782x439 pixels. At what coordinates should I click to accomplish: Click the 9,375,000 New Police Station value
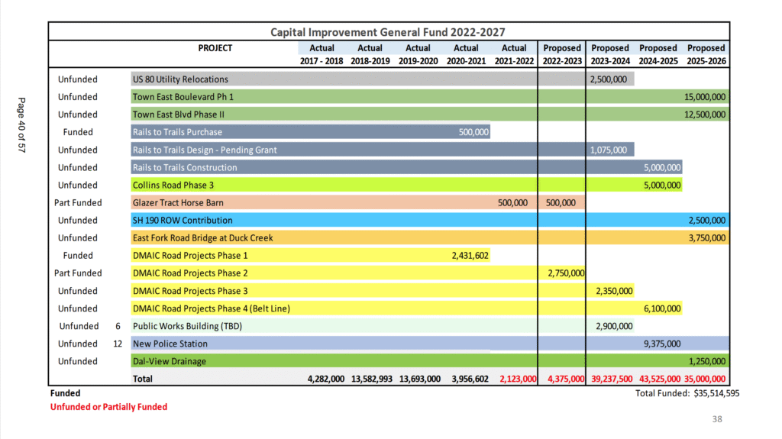point(662,344)
